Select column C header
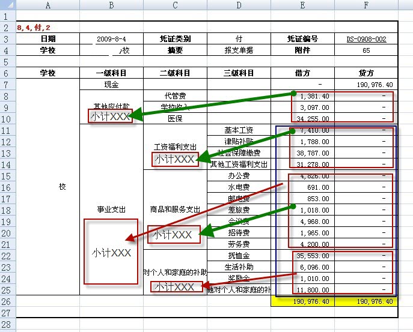Screen dimensions: 413x332 175,5
